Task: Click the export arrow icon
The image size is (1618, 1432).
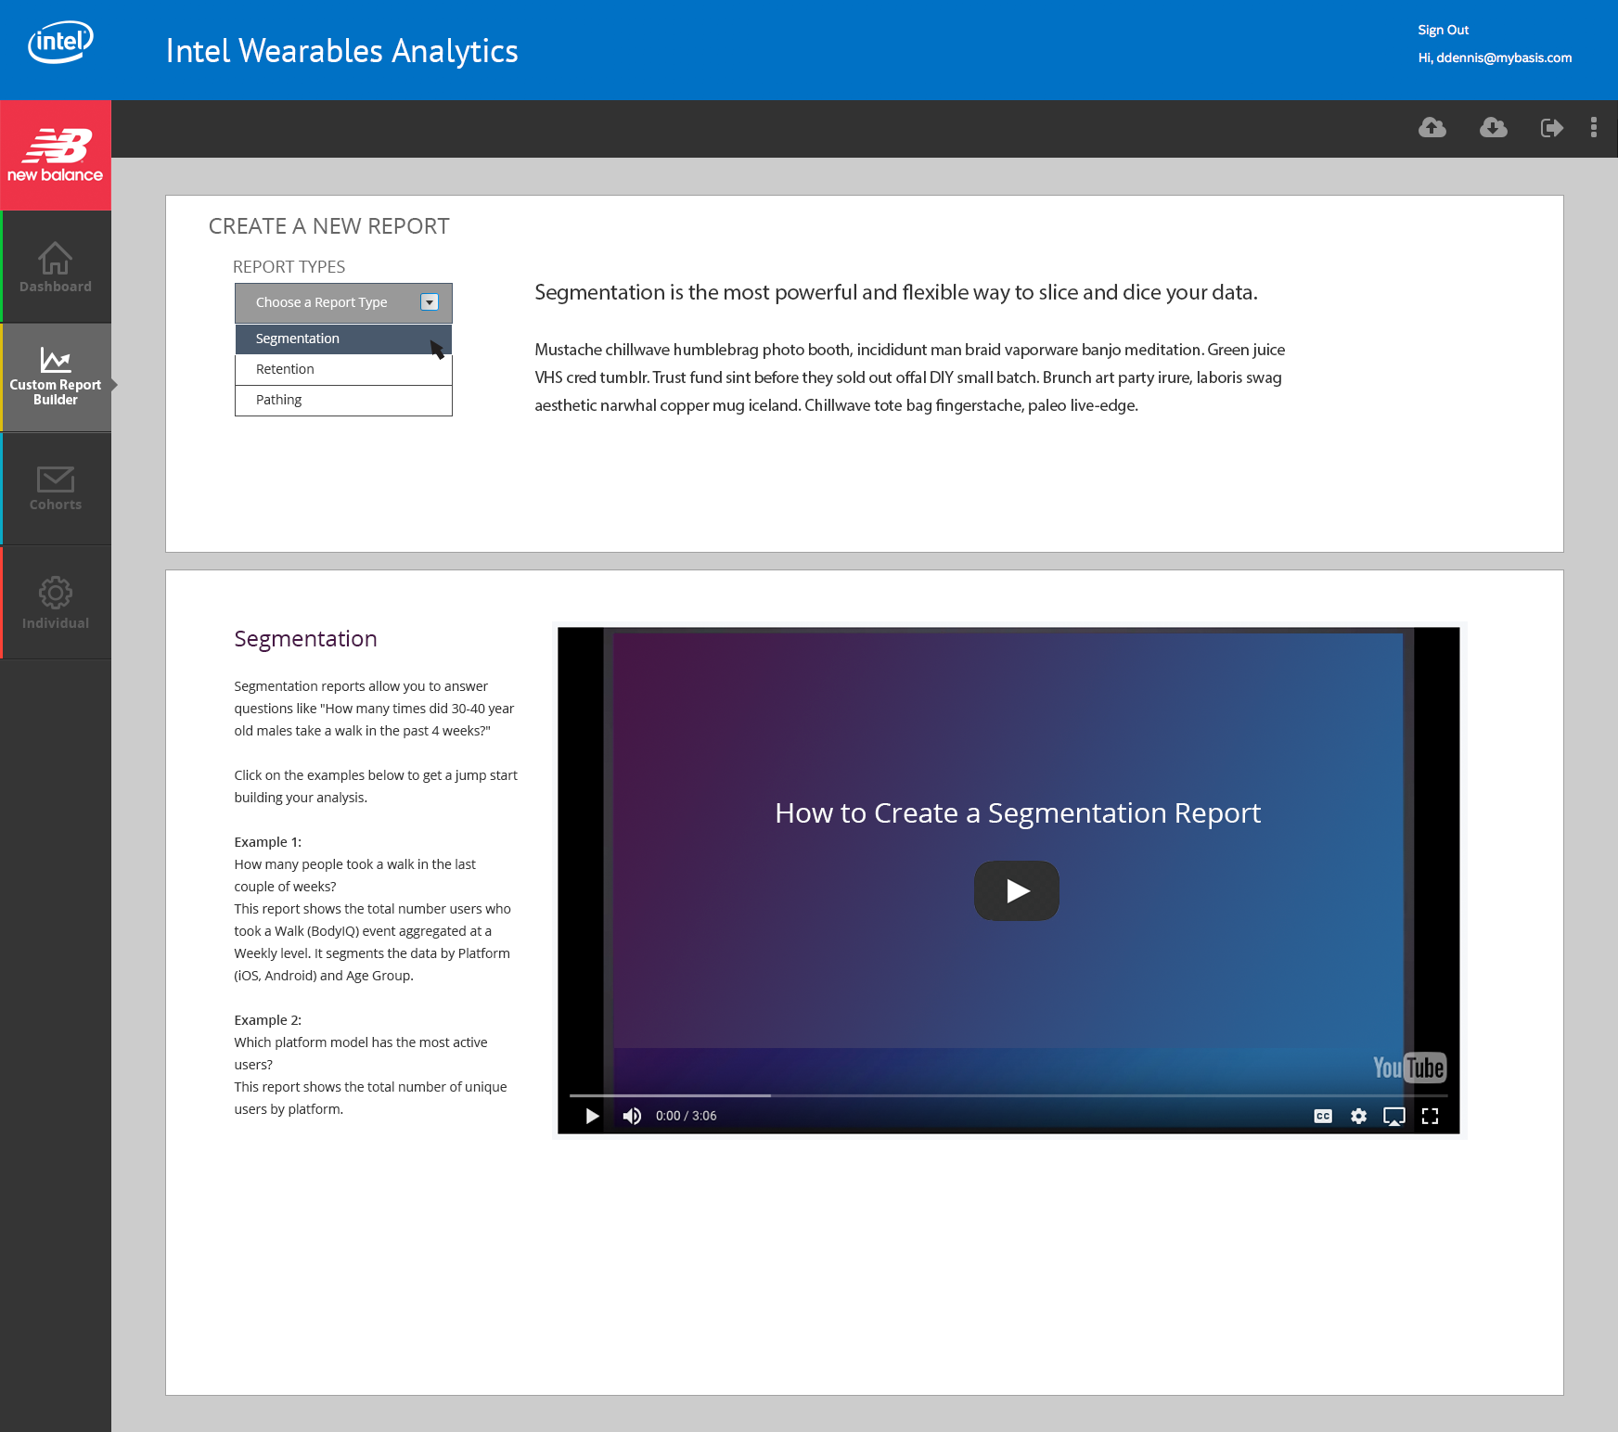Action: point(1552,128)
